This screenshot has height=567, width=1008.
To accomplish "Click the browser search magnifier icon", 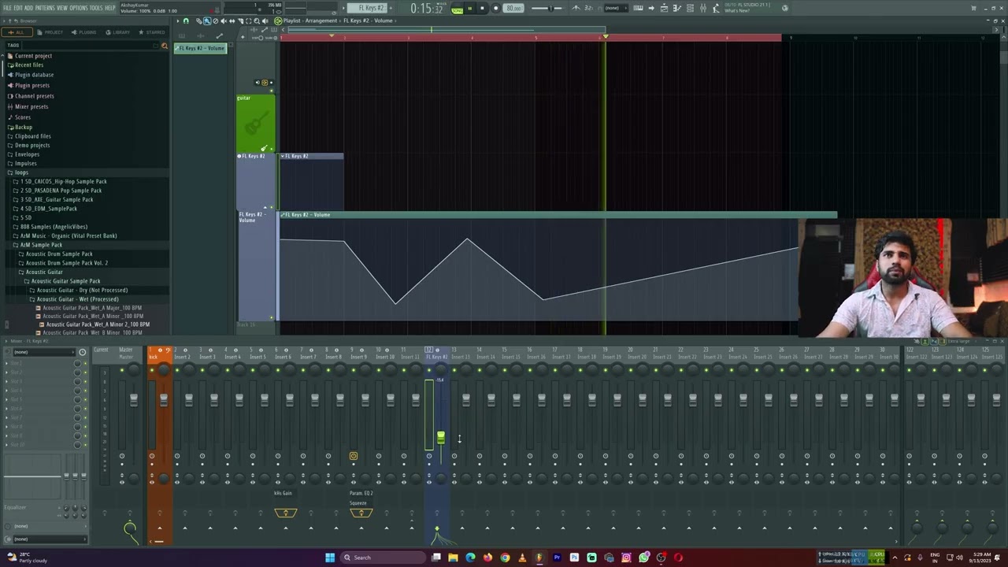I will [164, 46].
